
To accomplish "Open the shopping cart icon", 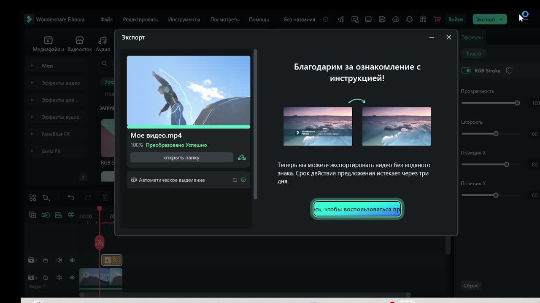I will (x=437, y=19).
